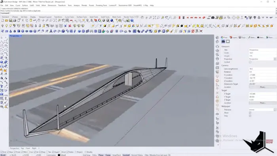277x156 pixels.
Task: Click the blue Sphere solid icon
Action: [23, 31]
